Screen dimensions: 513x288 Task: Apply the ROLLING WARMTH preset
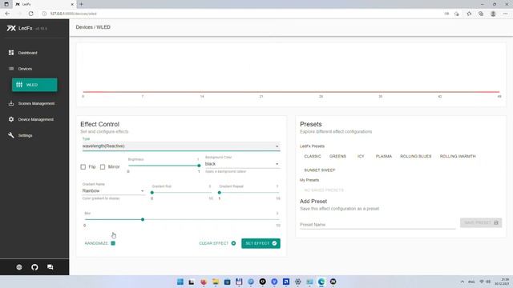click(x=458, y=157)
